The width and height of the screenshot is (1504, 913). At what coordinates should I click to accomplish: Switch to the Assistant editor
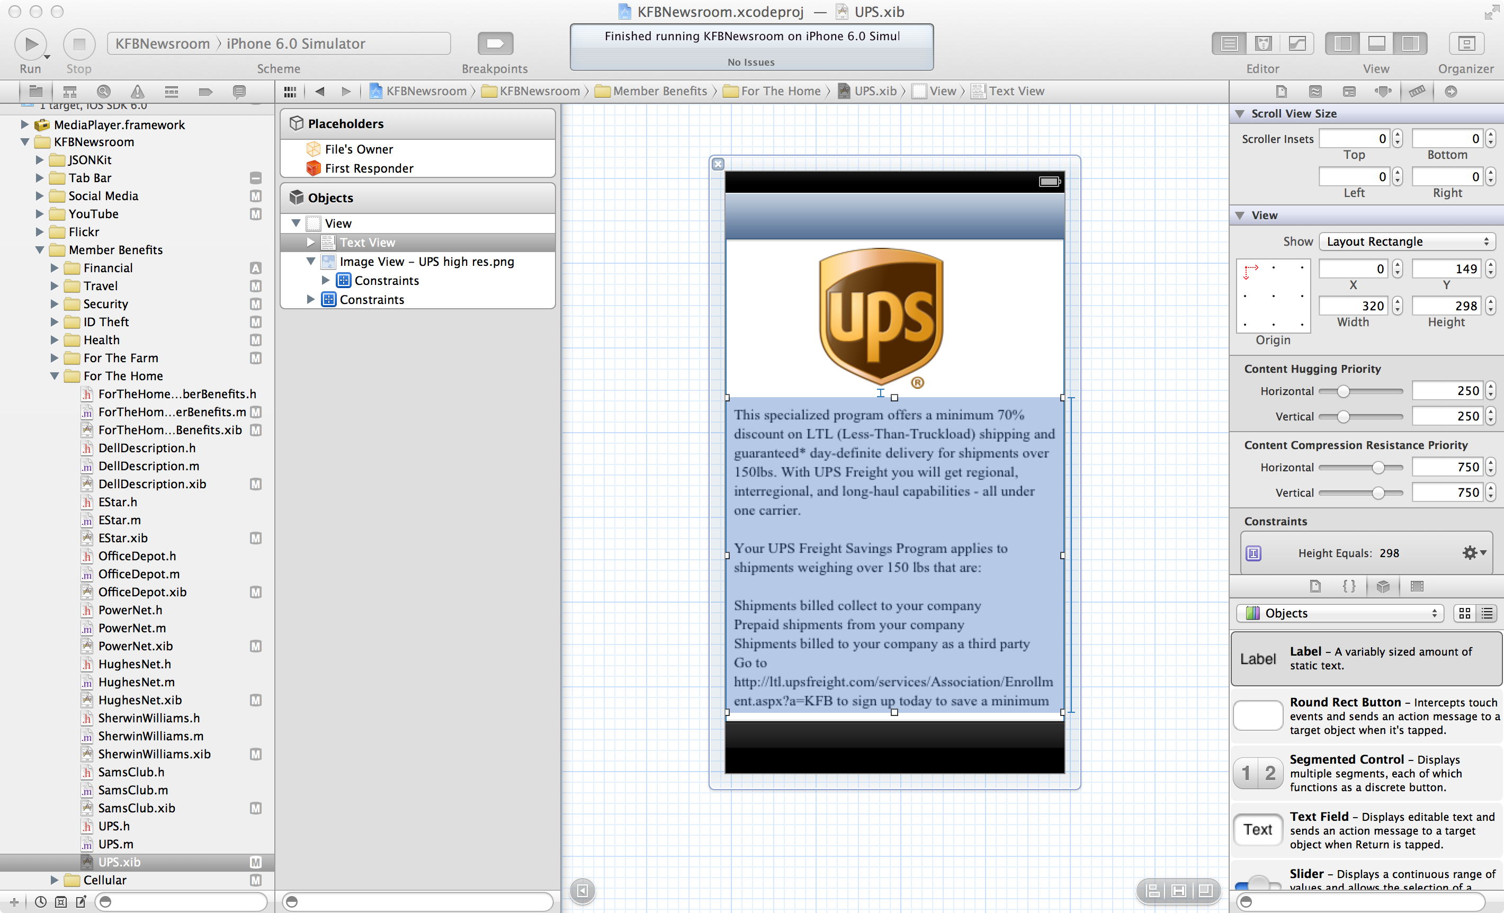pos(1263,43)
